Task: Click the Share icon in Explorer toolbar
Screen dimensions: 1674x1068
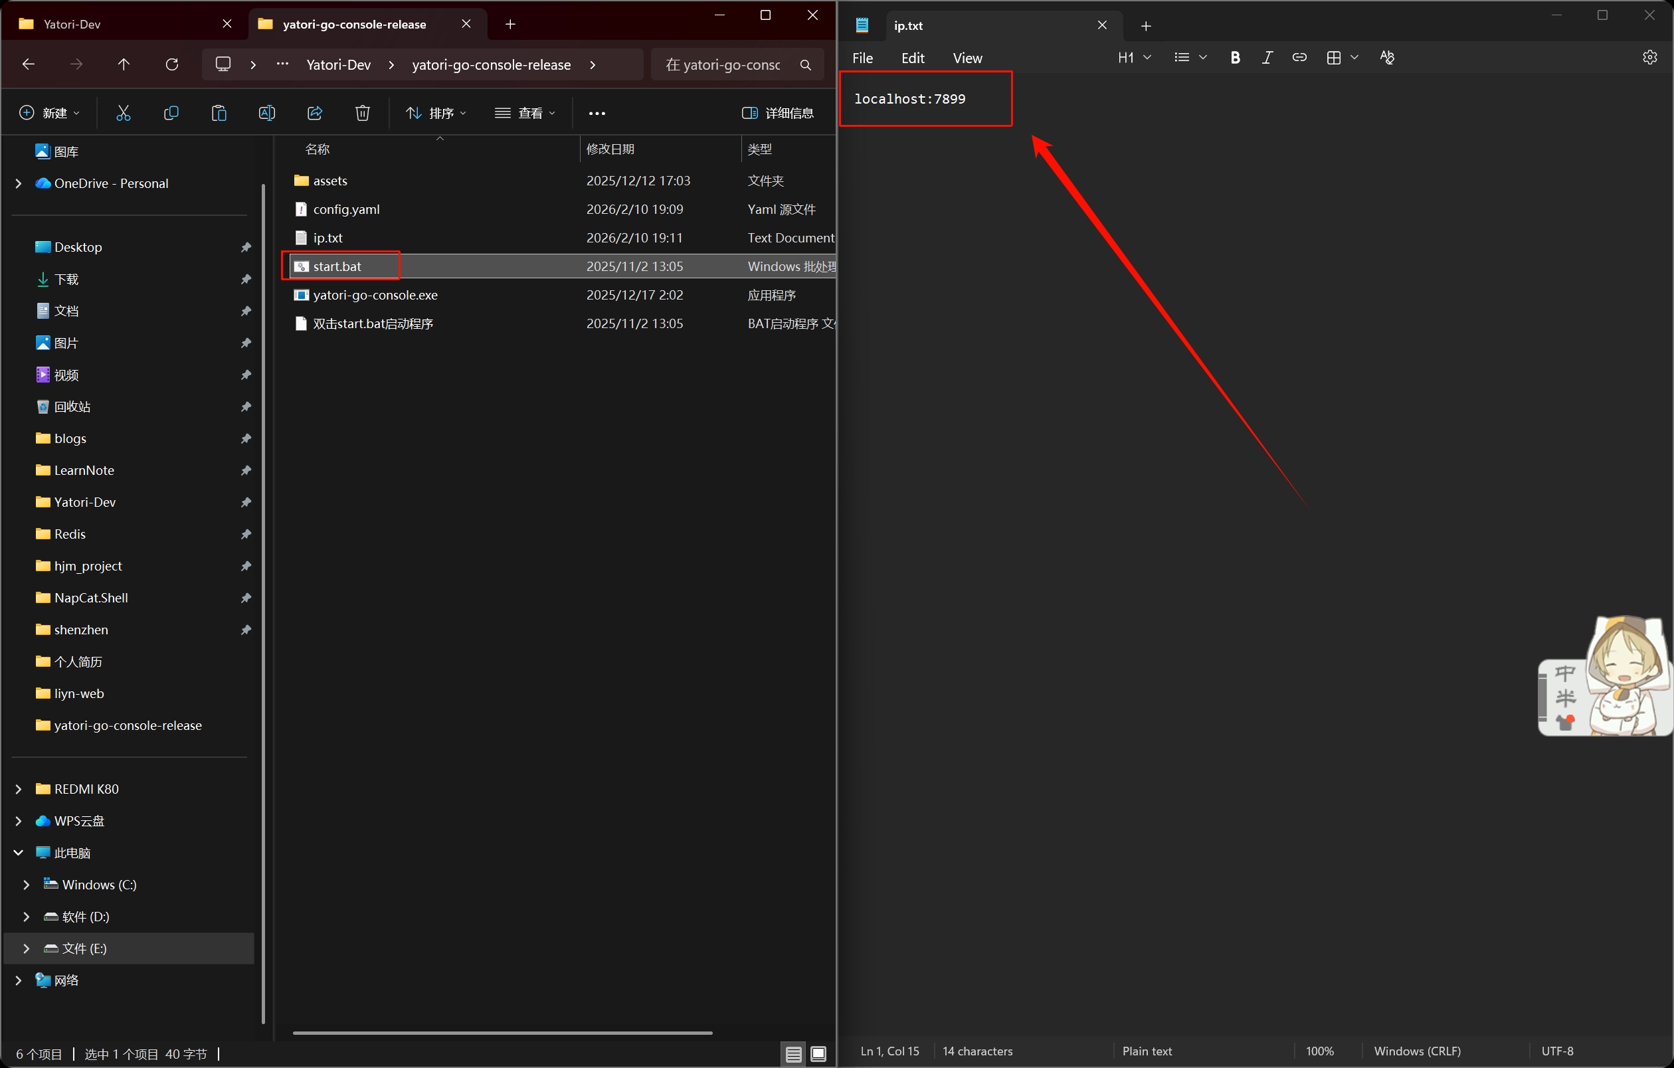Action: click(x=315, y=114)
